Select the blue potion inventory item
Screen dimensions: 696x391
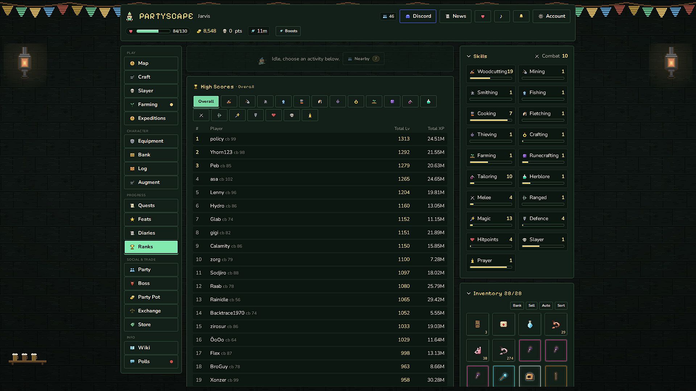[530, 324]
